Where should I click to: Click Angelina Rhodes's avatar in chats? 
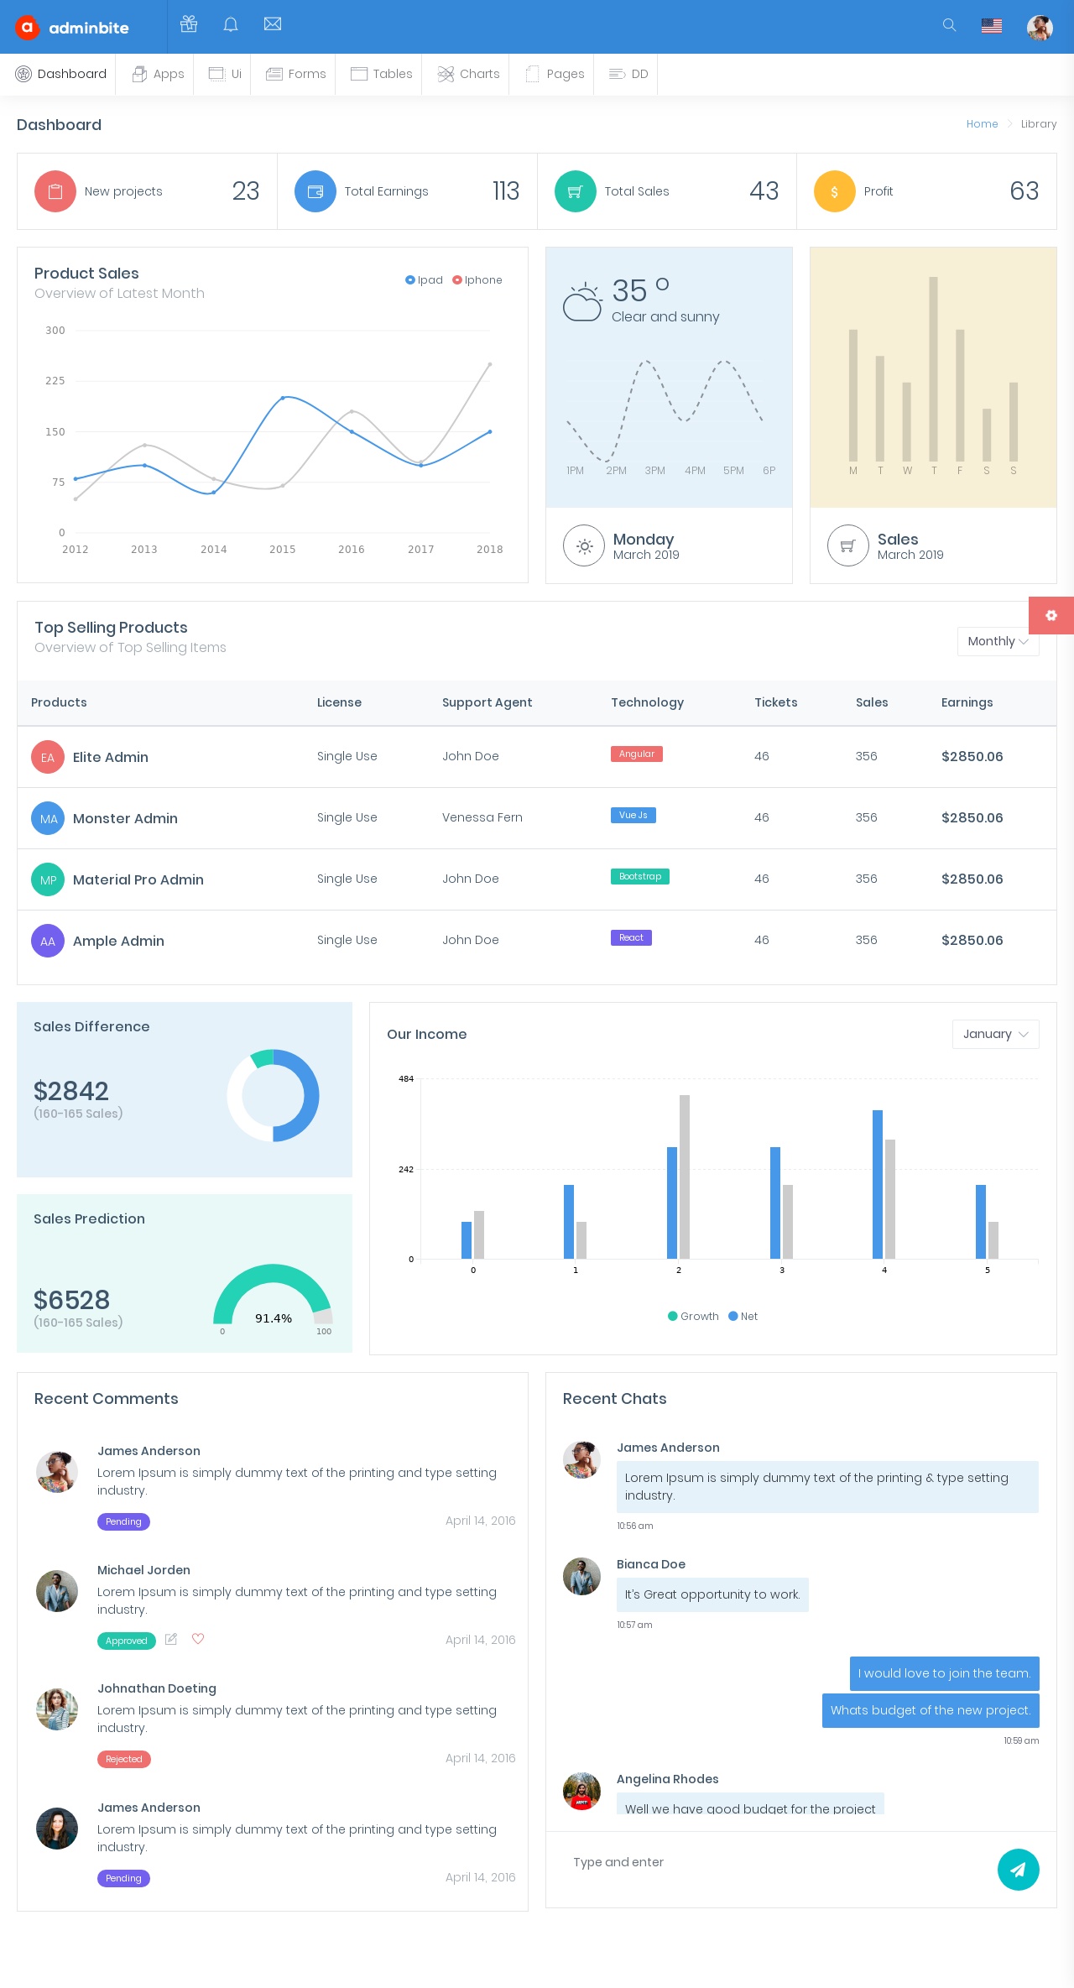pyautogui.click(x=581, y=1791)
